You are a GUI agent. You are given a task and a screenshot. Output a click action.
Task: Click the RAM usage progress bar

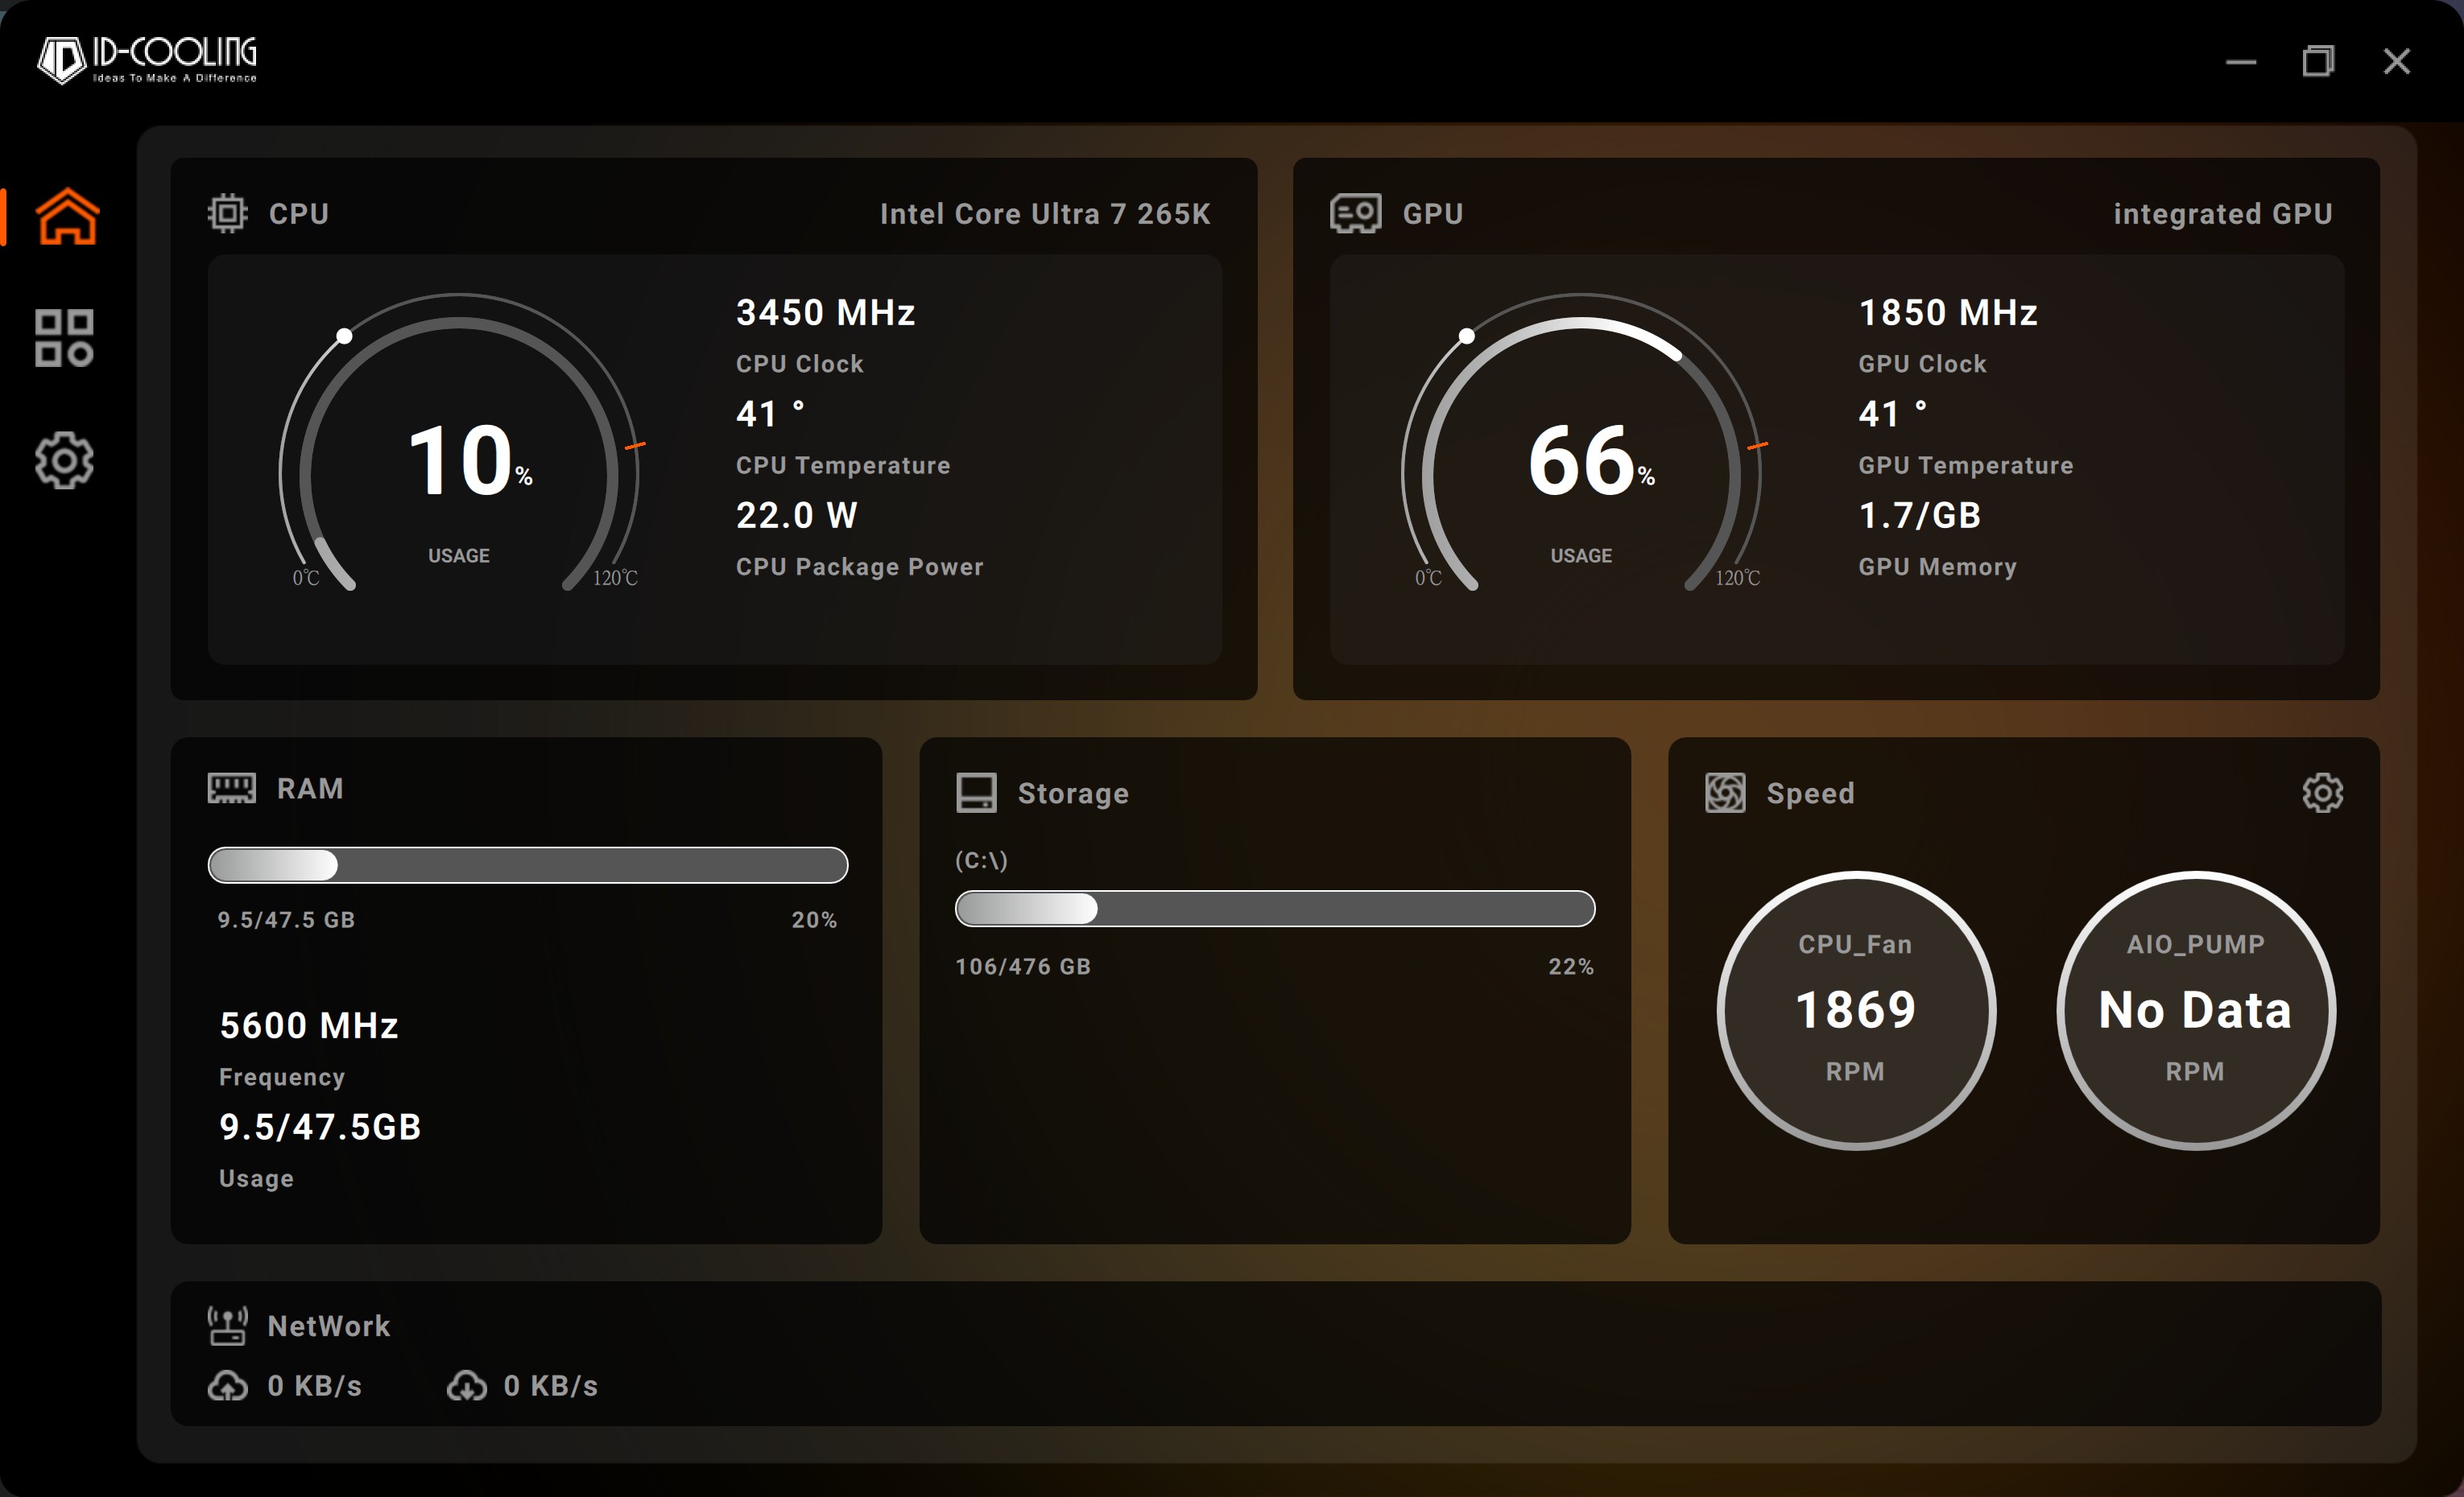[x=527, y=864]
